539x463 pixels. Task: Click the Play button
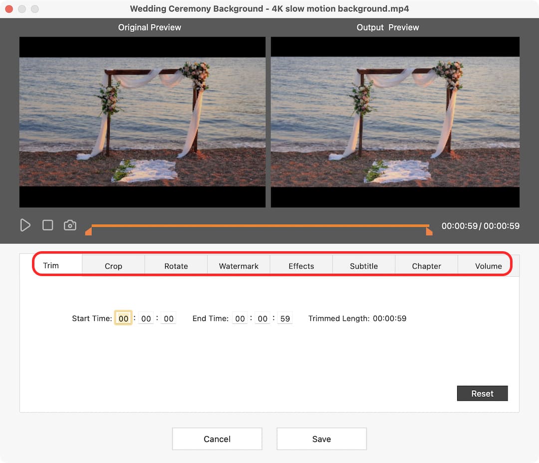pyautogui.click(x=25, y=225)
